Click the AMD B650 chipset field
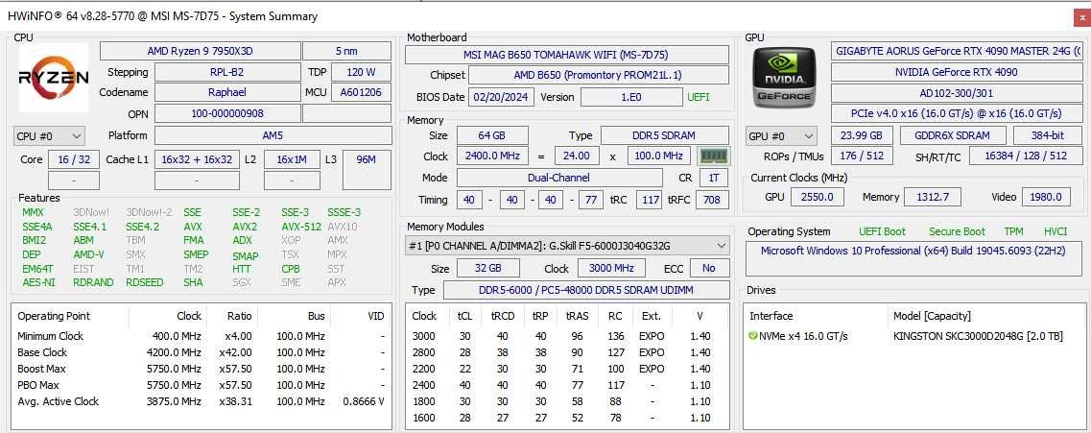The width and height of the screenshot is (1091, 433). (599, 75)
